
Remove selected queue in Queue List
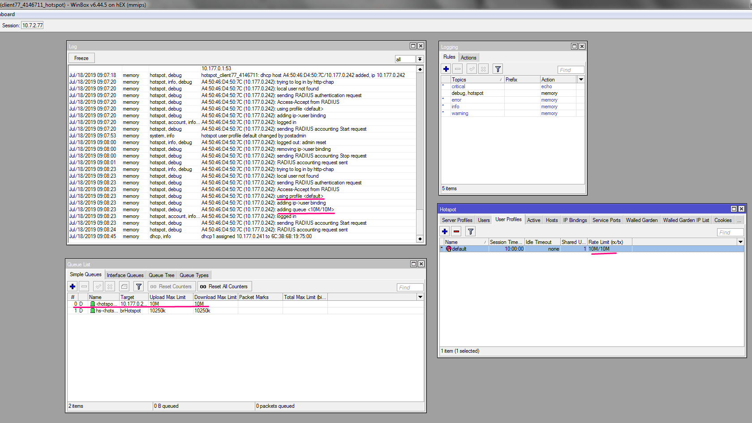point(84,286)
